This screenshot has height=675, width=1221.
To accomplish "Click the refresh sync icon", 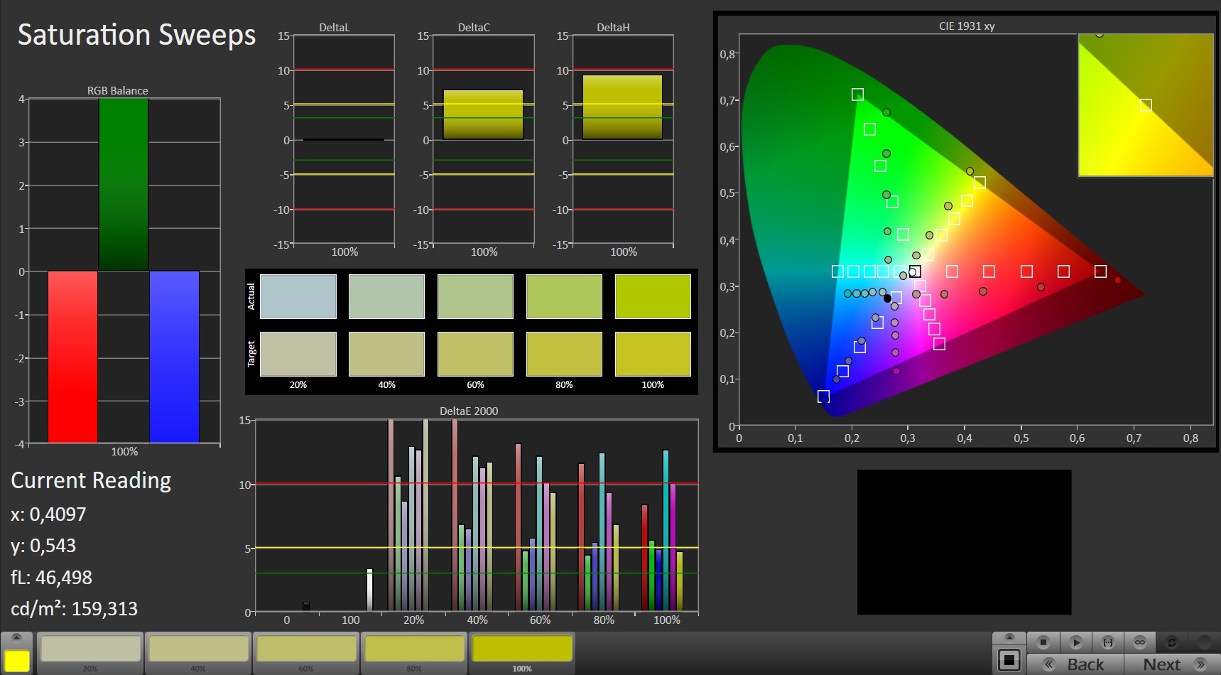I will point(1172,642).
